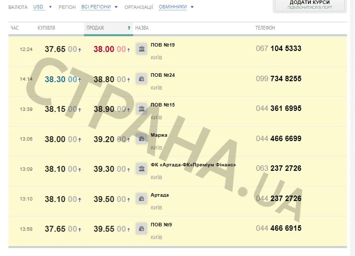
Task: Open the Маржа exchanger name link
Action: click(x=159, y=135)
